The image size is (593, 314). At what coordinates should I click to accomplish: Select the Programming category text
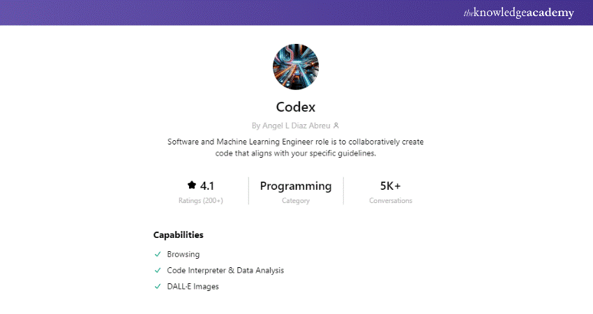(296, 186)
